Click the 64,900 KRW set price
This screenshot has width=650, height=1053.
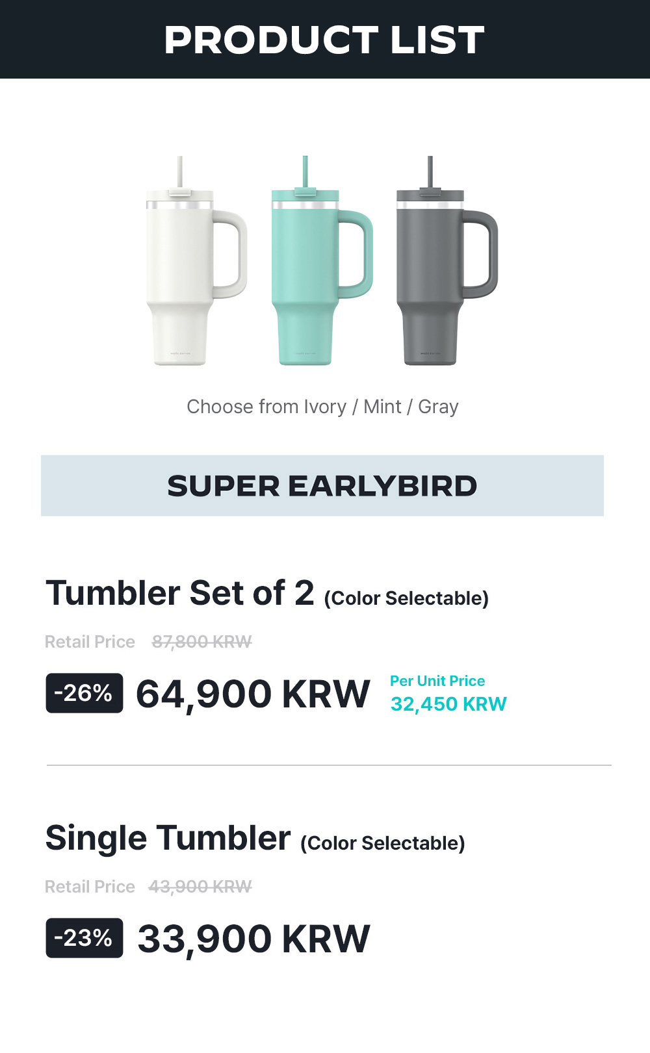[x=253, y=694]
